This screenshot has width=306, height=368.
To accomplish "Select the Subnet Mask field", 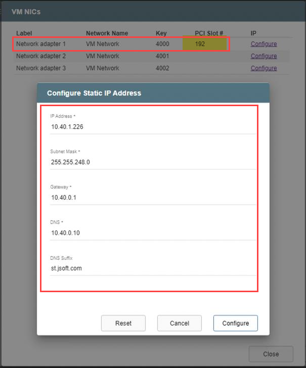I will pyautogui.click(x=152, y=162).
